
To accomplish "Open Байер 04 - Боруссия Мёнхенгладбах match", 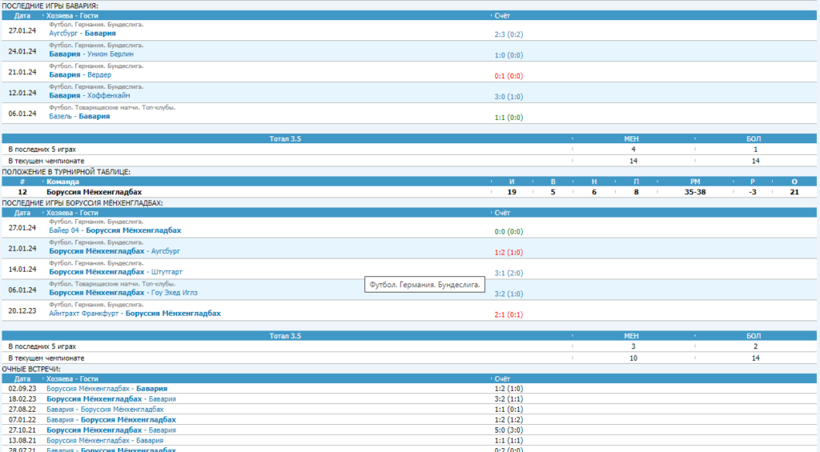I will click(115, 230).
